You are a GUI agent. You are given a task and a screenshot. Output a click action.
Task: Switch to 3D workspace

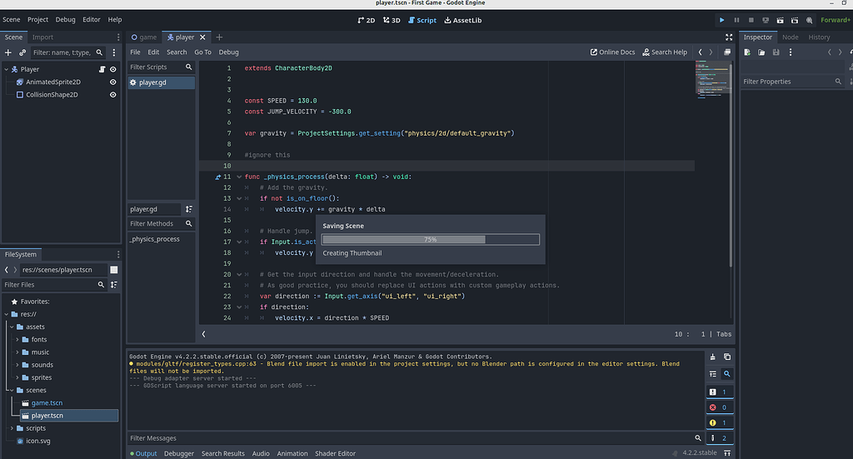pos(392,20)
